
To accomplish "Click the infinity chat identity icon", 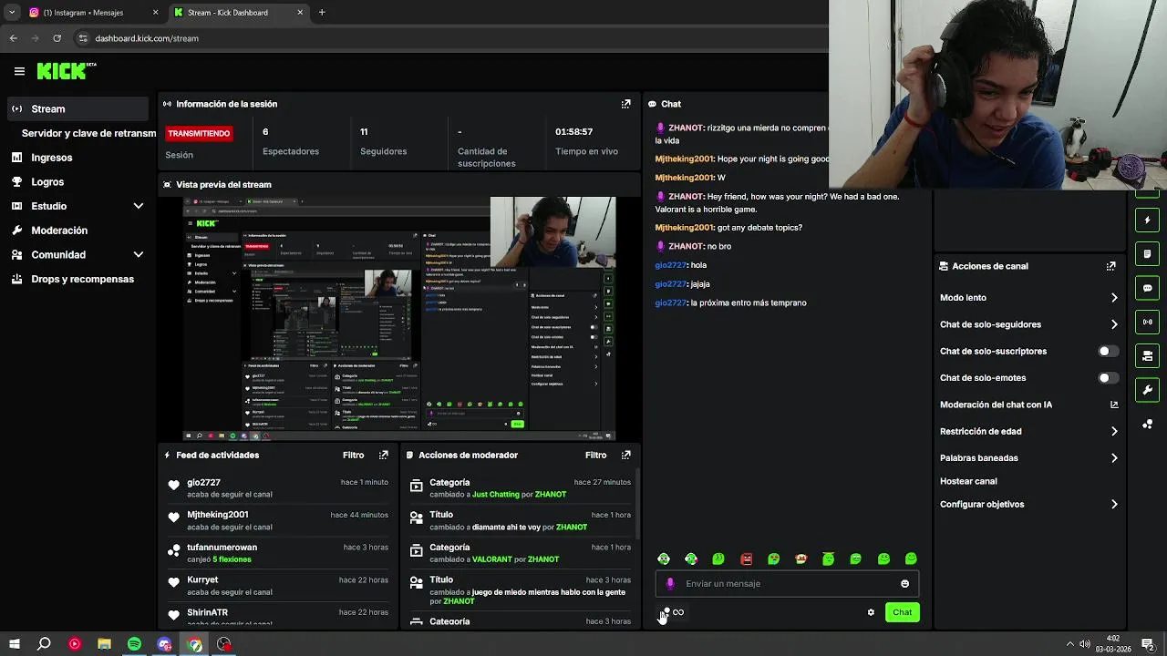I will [x=678, y=612].
